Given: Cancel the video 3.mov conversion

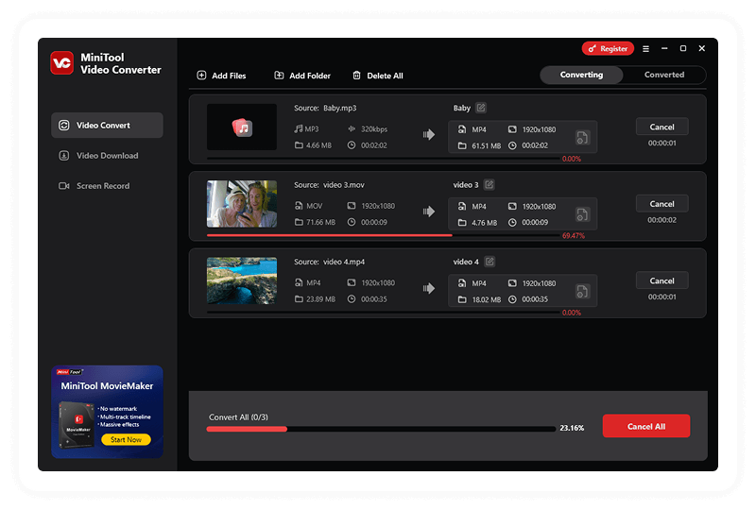Looking at the screenshot, I should pyautogui.click(x=661, y=204).
